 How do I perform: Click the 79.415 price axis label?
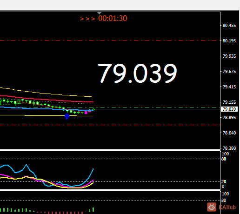(229, 87)
